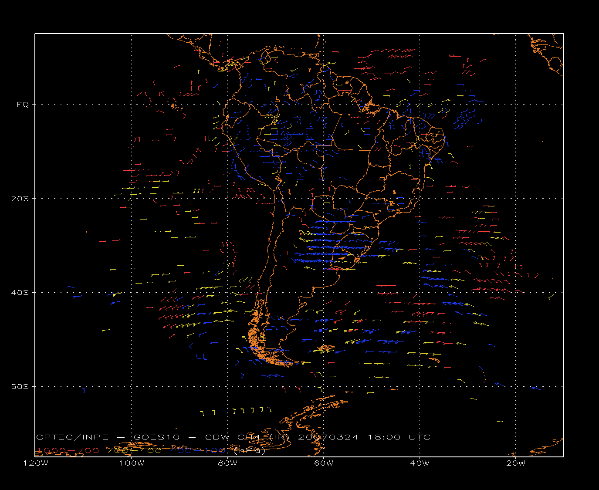Screen dimensions: 599x490
Task: Select the "UTC" caption text
Action: 420,437
